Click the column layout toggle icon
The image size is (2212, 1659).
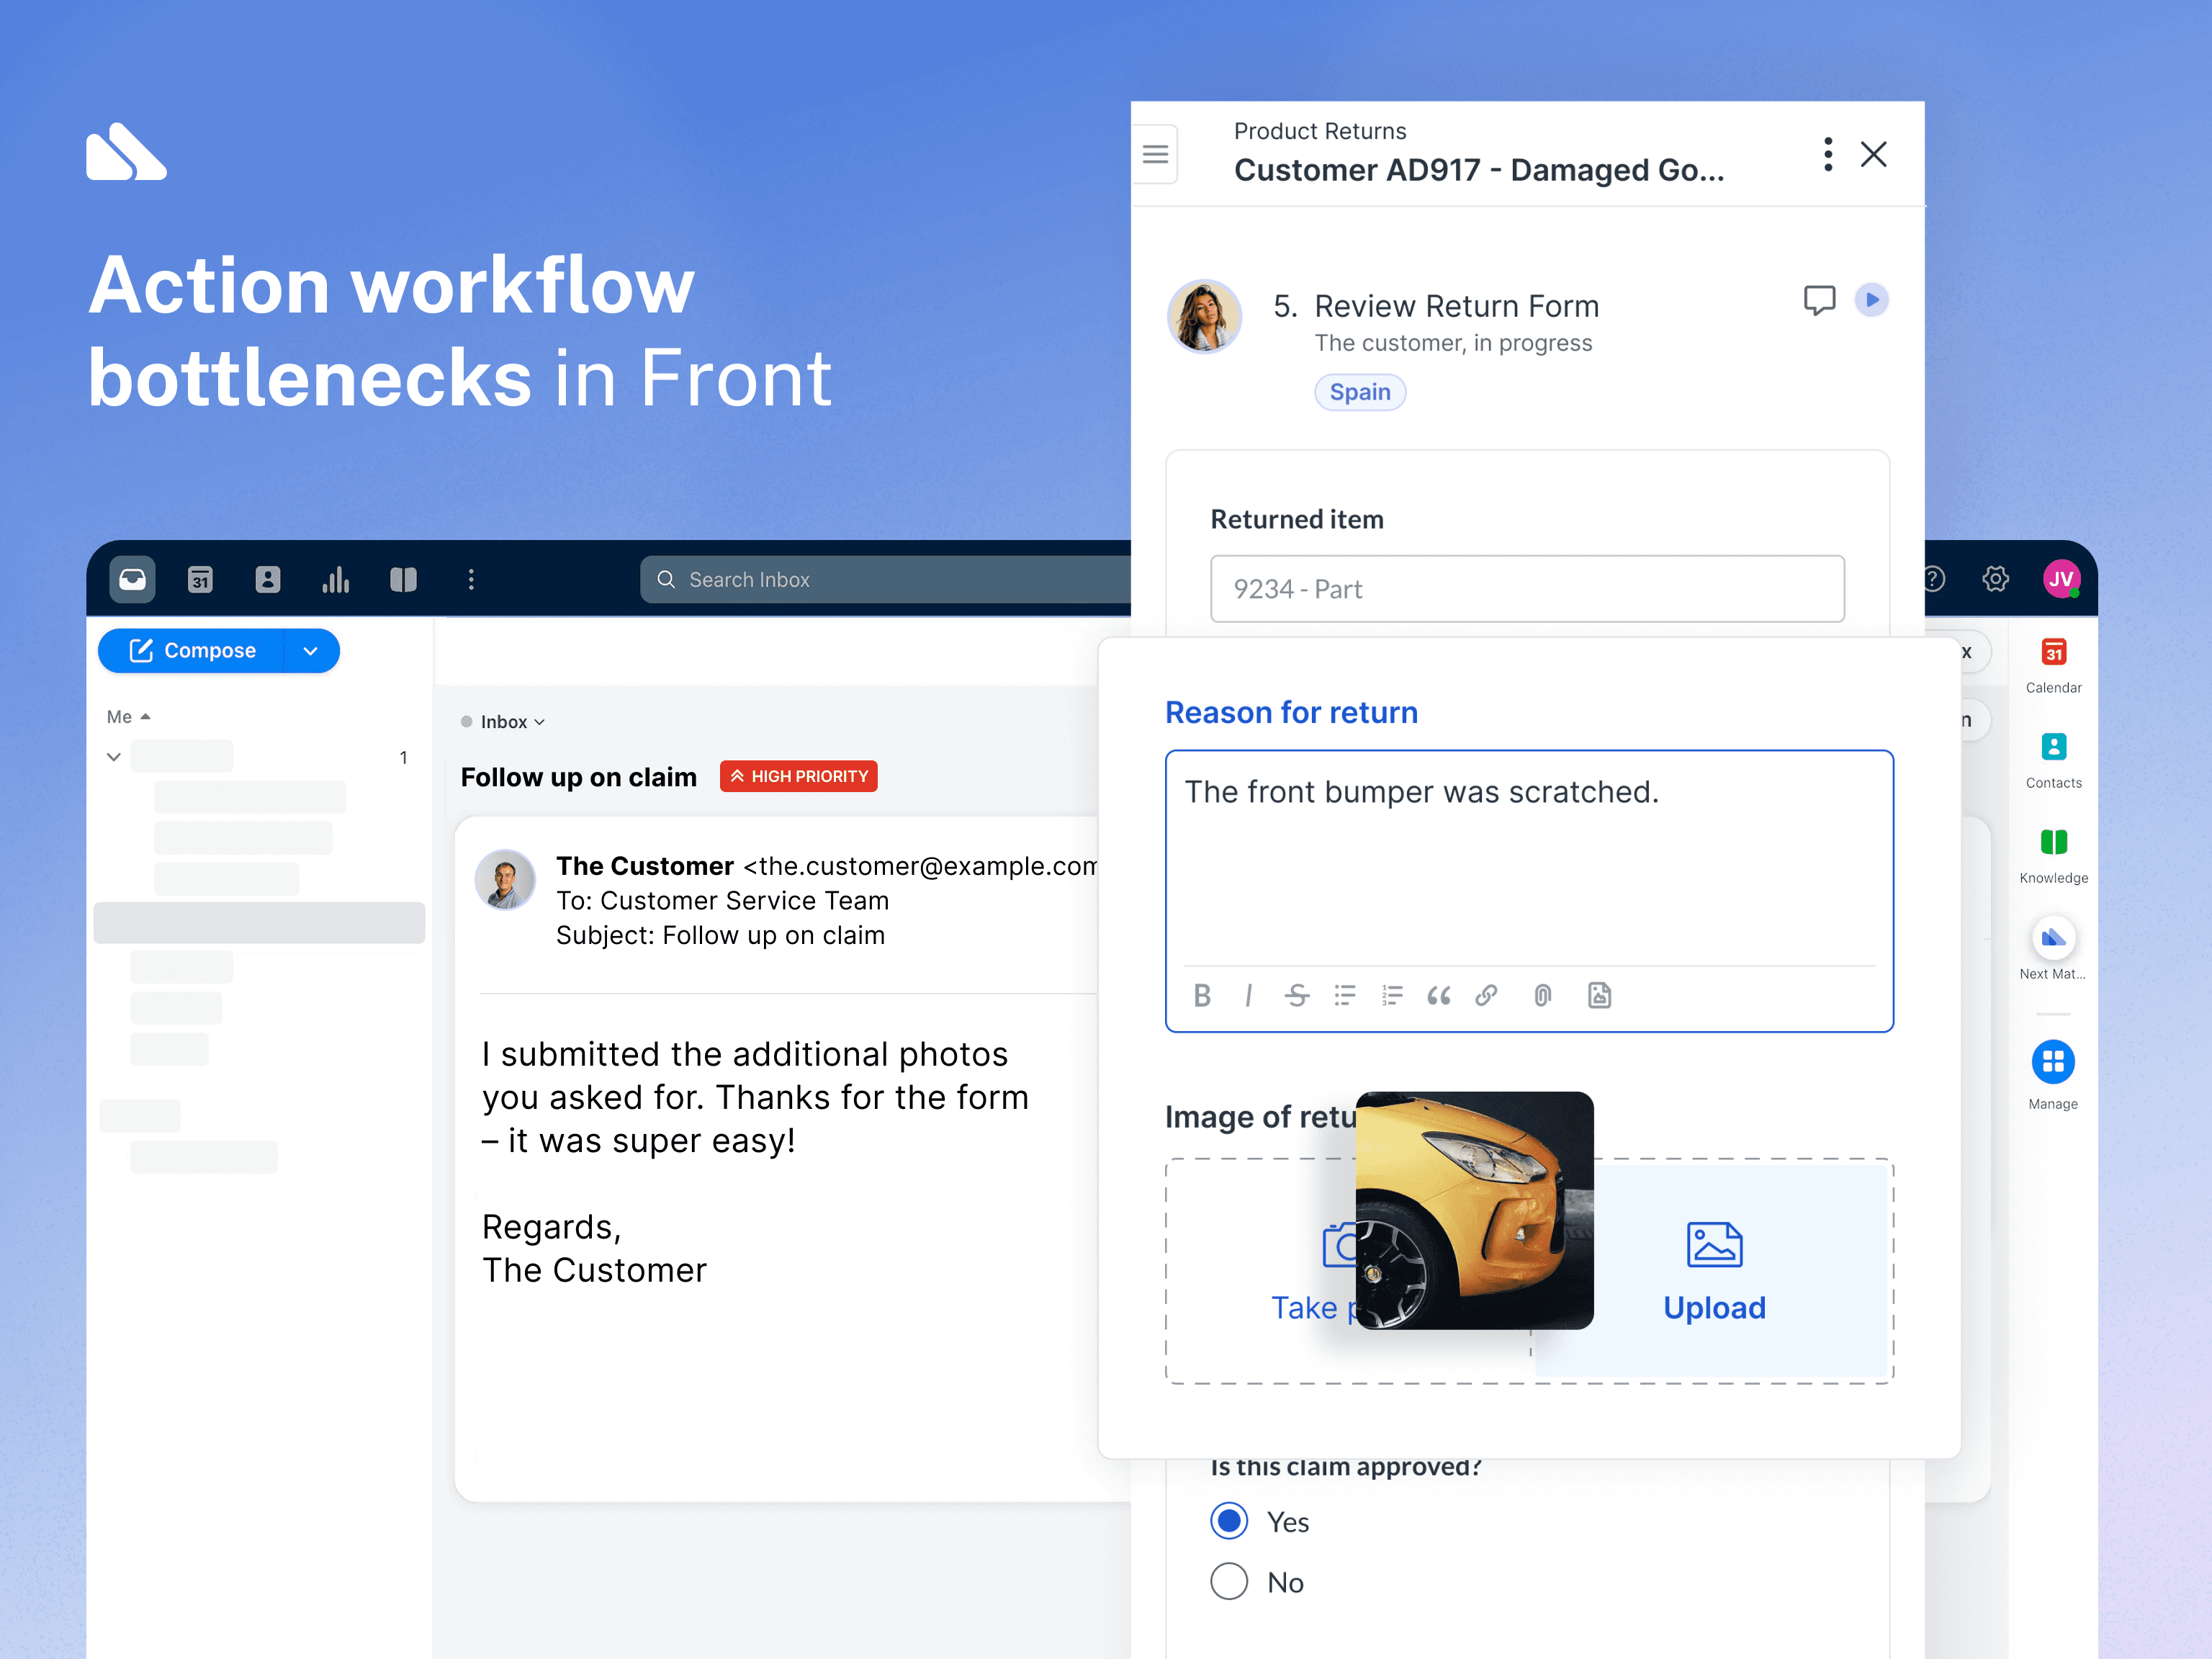404,578
